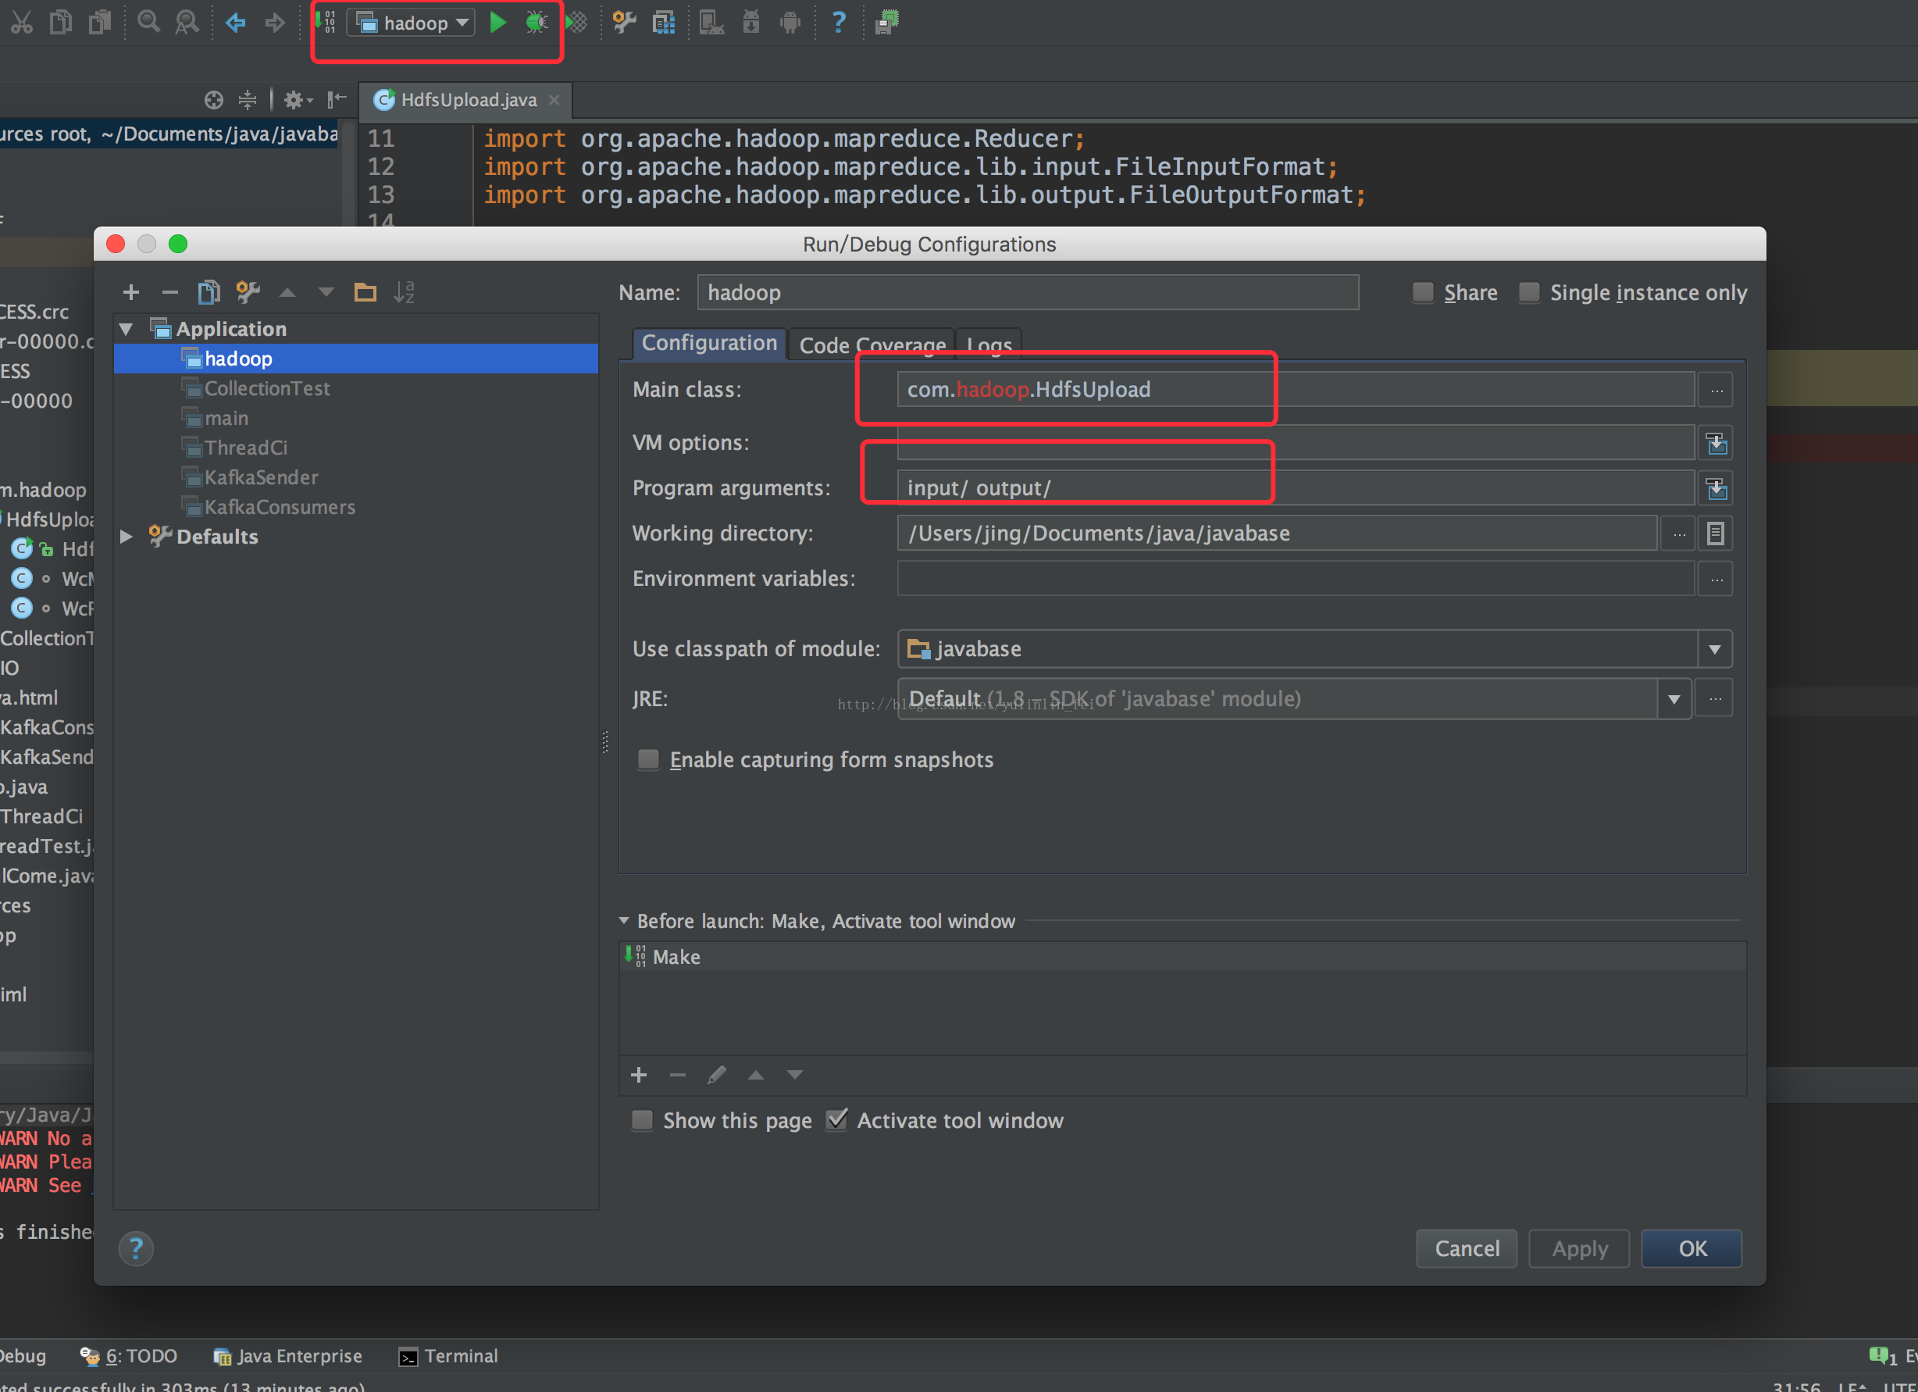The width and height of the screenshot is (1918, 1392).
Task: Browse for Main class with ellipsis button
Action: click(x=1716, y=391)
